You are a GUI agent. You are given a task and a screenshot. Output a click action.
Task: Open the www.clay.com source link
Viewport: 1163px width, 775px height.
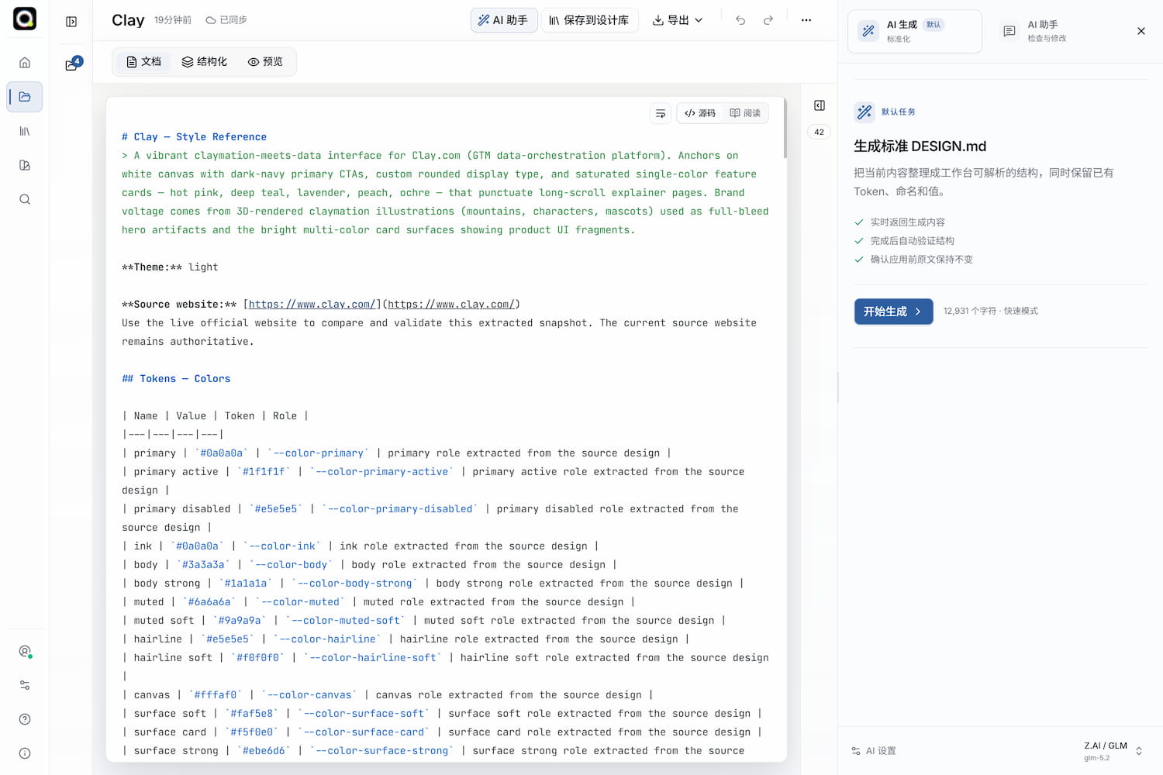pyautogui.click(x=312, y=305)
